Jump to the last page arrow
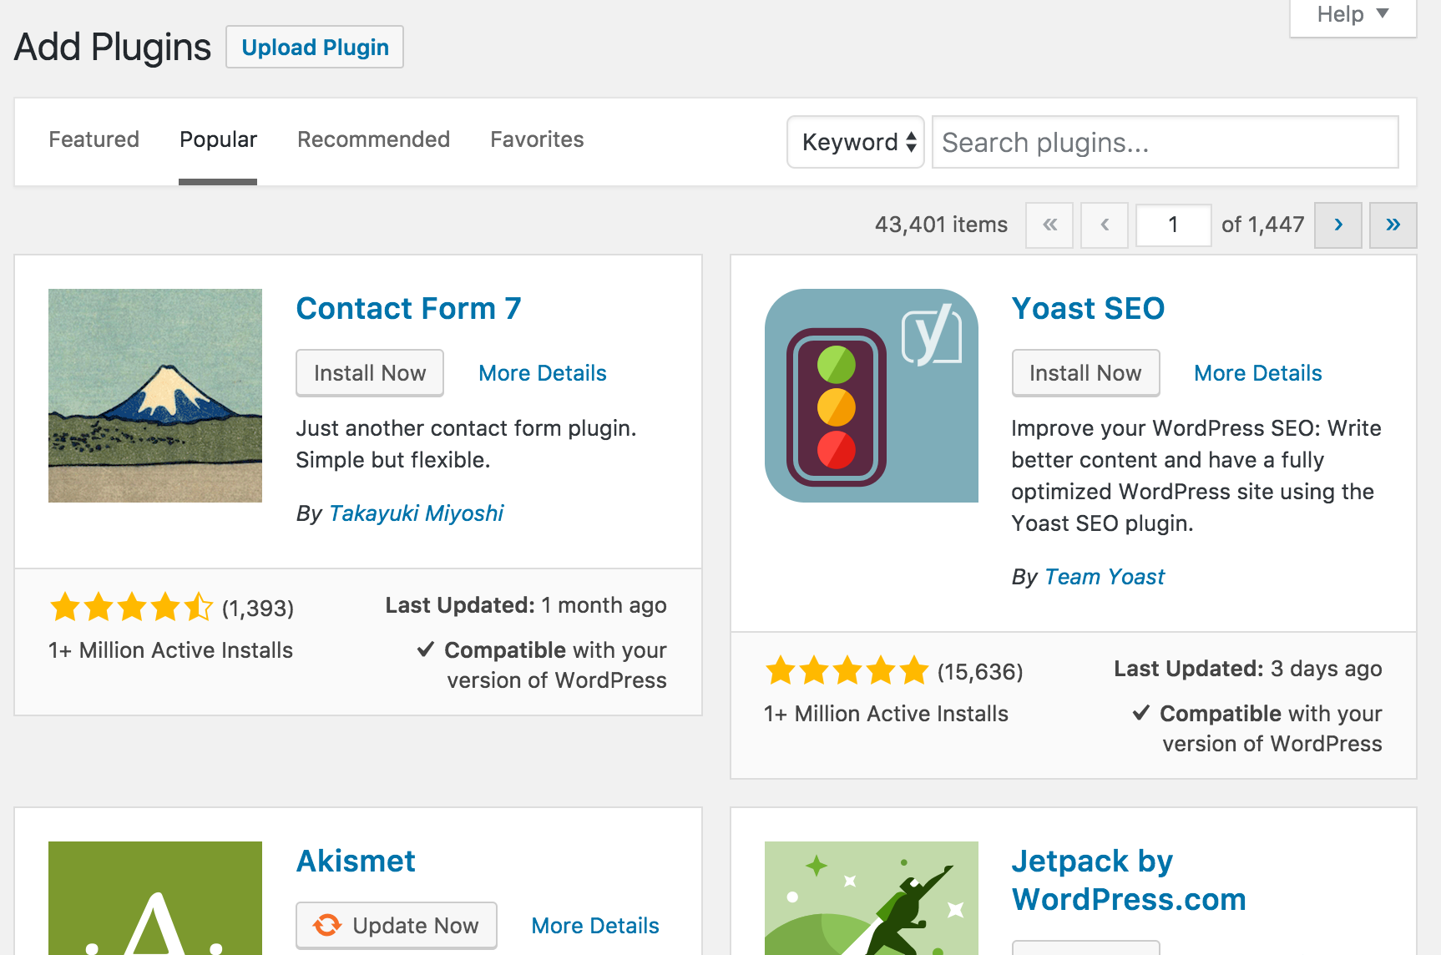Viewport: 1441px width, 955px height. click(x=1393, y=225)
